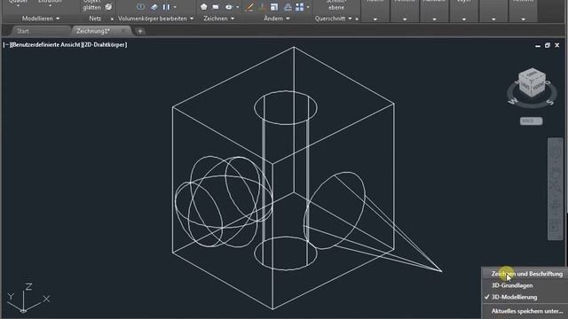This screenshot has height=319, width=568.
Task: Open the Netz panel dialog launcher arrow
Action: 112,19
